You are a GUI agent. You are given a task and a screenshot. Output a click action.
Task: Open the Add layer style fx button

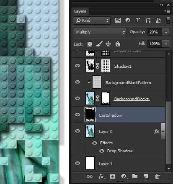point(102,177)
